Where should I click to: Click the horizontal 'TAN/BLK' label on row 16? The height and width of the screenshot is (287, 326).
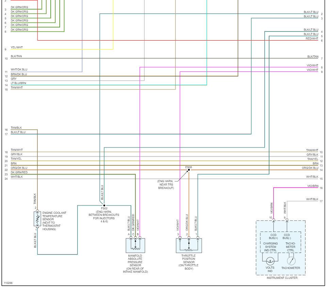tap(16, 128)
